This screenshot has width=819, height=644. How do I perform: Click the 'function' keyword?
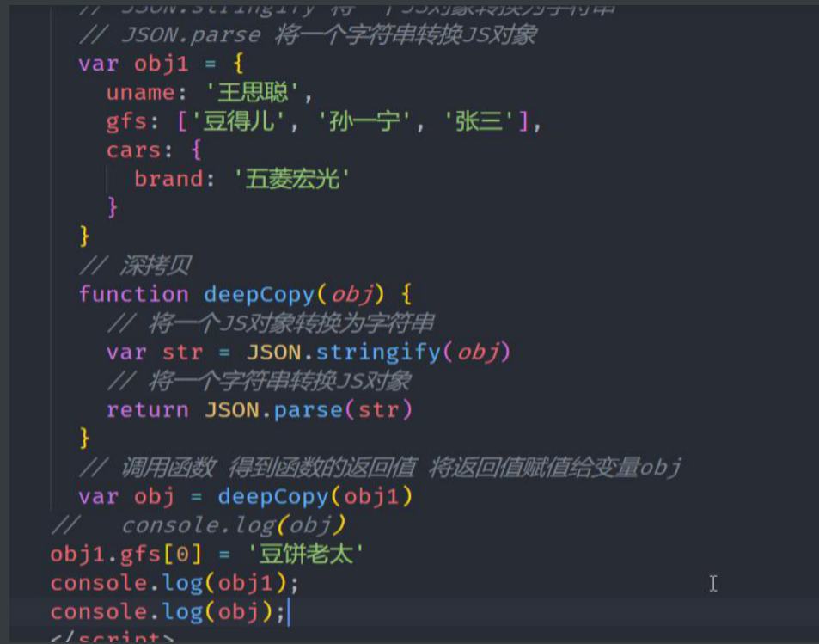tap(134, 294)
